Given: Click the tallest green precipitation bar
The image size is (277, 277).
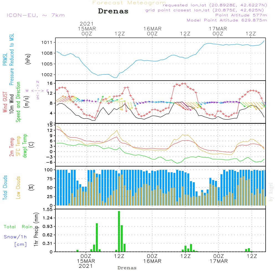Looking at the screenshot, I should [119, 231].
